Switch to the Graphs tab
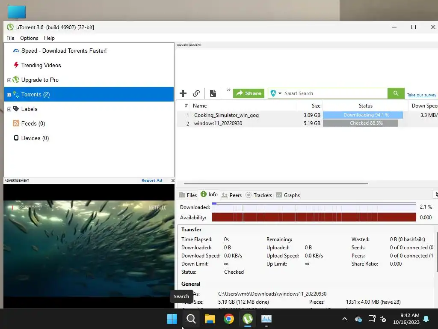Screen dimensions: 438x329 [288, 195]
